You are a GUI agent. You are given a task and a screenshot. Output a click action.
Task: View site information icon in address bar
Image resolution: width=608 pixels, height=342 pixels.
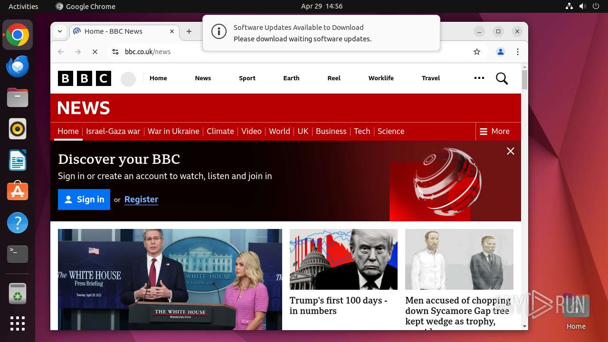115,52
